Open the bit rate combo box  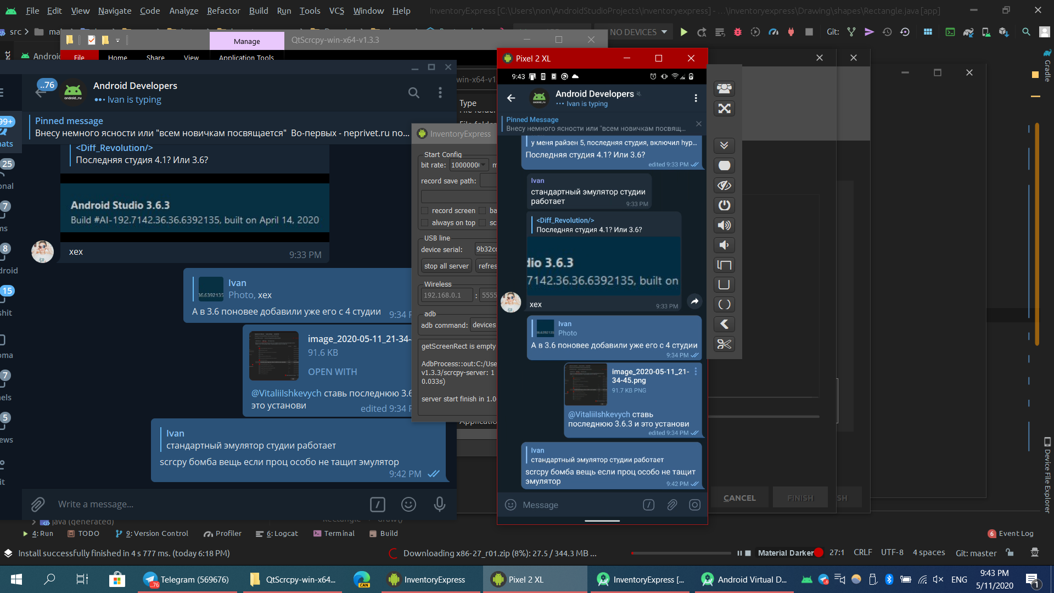(469, 165)
